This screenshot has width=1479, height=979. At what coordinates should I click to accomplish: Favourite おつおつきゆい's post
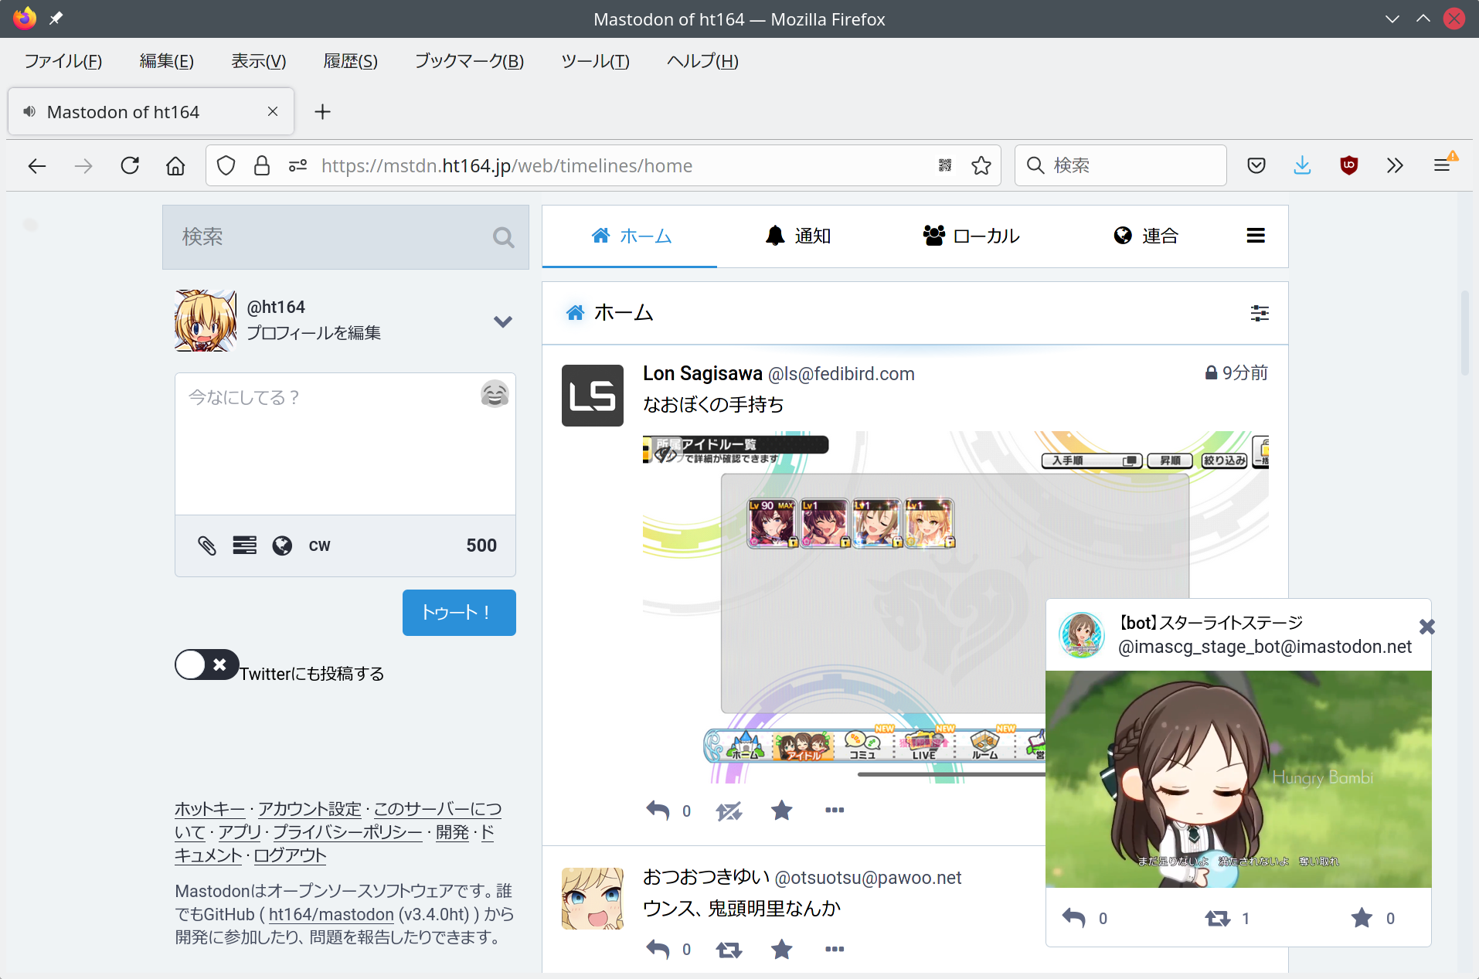[782, 949]
